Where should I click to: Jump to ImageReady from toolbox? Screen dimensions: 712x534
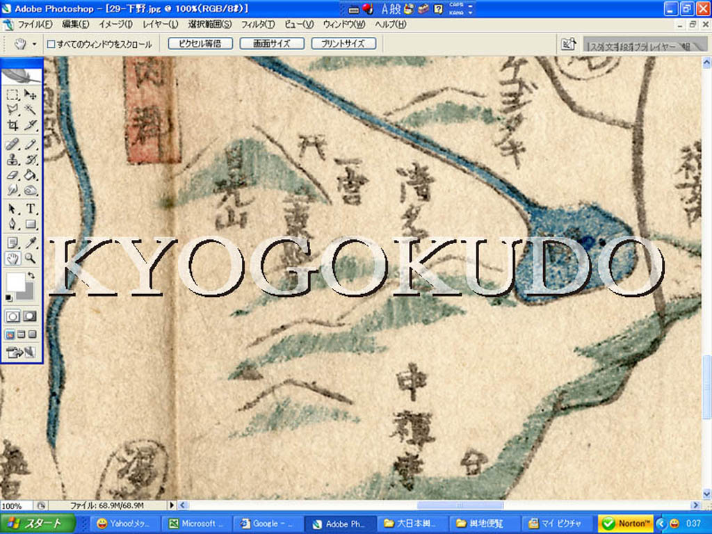point(20,352)
